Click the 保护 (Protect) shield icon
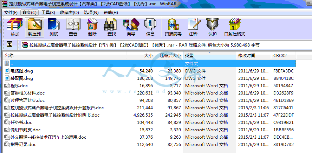This screenshot has width=312, height=153. click(212, 24)
